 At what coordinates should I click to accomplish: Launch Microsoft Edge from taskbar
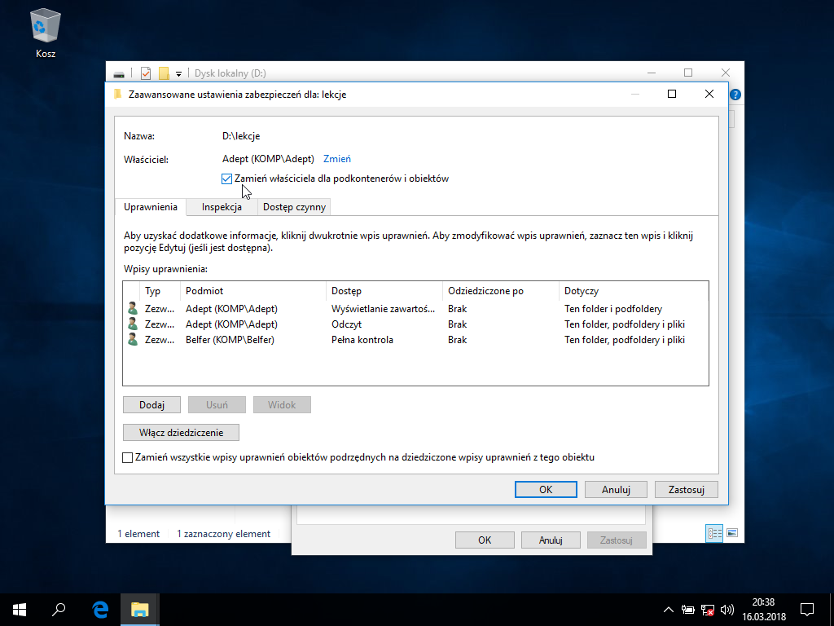(100, 610)
